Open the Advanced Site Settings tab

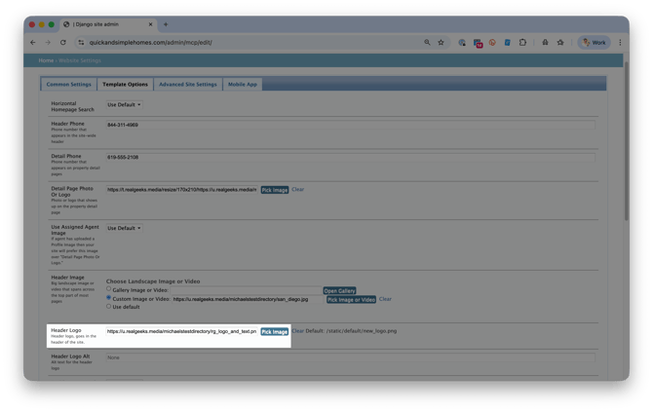point(188,84)
